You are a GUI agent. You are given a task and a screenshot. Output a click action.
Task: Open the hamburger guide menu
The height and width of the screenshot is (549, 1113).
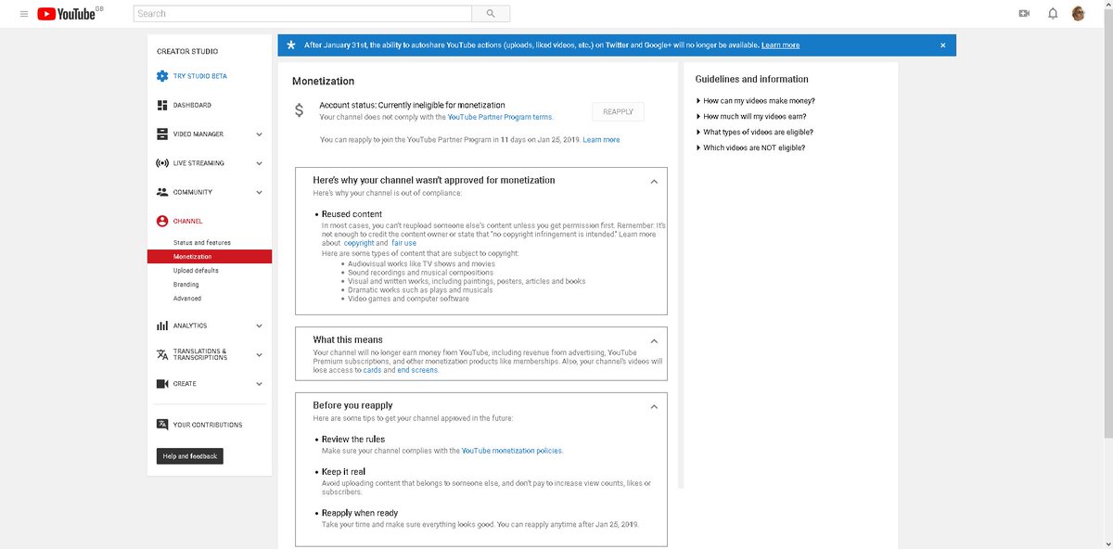(x=24, y=14)
